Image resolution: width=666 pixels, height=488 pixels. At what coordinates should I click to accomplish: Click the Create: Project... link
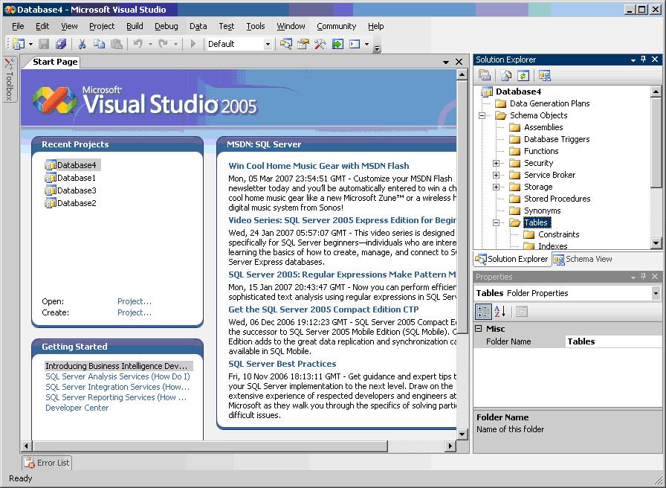pos(135,312)
